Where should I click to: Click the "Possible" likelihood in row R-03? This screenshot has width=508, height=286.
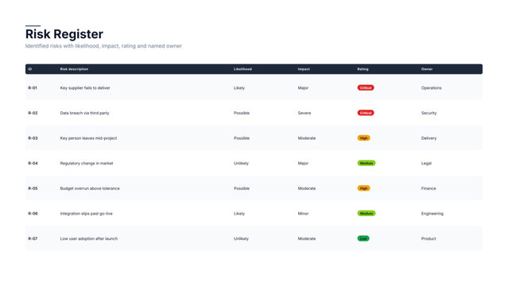(242, 138)
